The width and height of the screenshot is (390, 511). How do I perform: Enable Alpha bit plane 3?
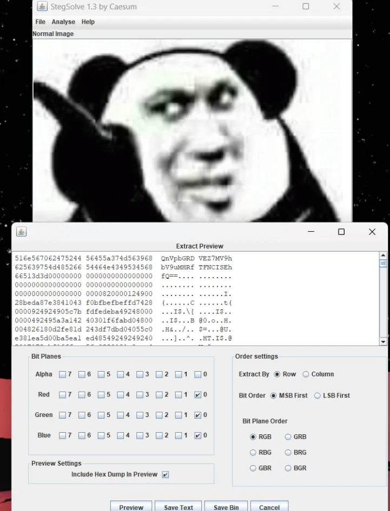pyautogui.click(x=140, y=374)
